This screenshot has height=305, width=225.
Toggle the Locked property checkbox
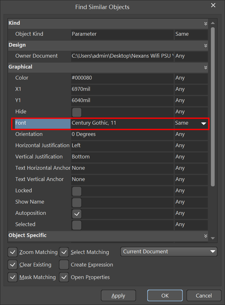coord(76,191)
